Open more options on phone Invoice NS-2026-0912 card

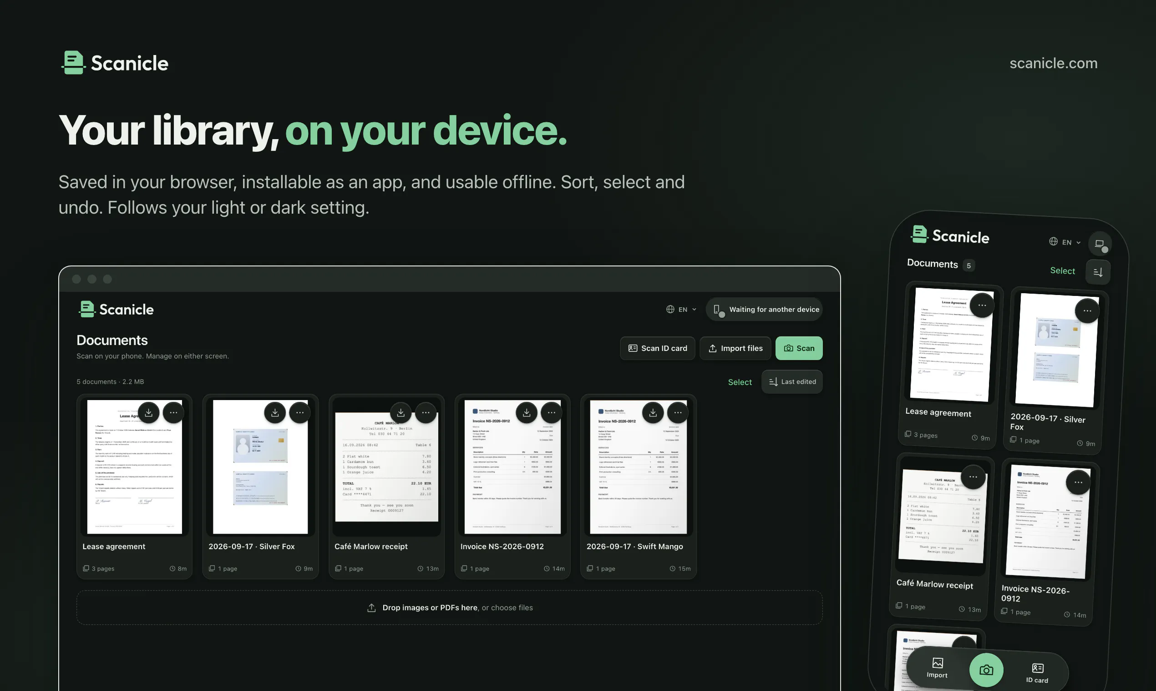[1078, 482]
